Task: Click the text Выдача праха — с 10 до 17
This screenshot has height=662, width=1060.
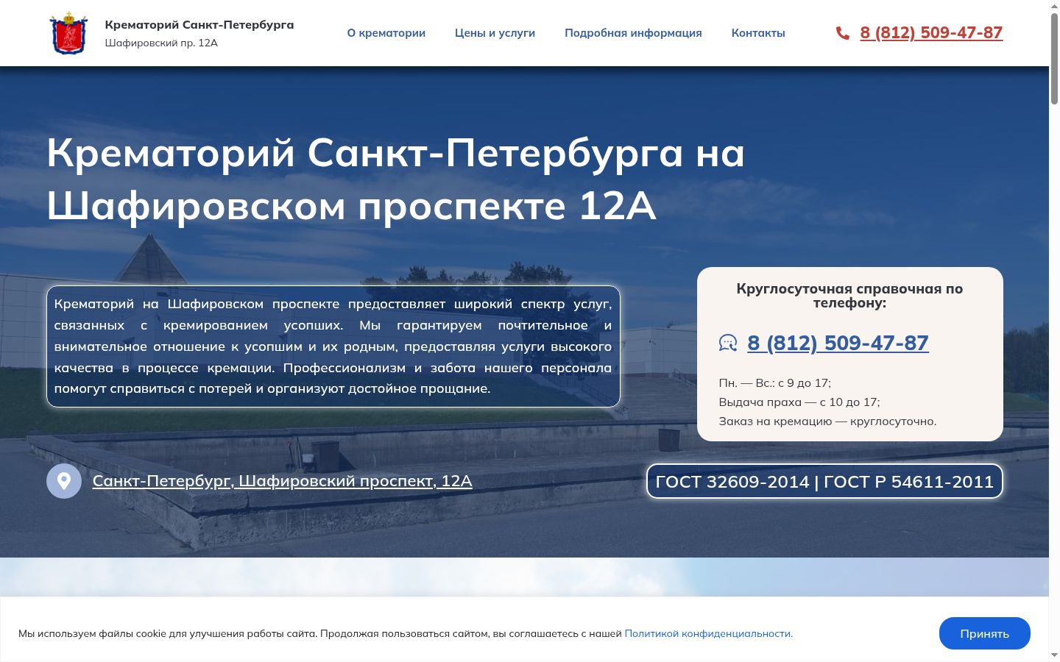Action: pos(799,402)
